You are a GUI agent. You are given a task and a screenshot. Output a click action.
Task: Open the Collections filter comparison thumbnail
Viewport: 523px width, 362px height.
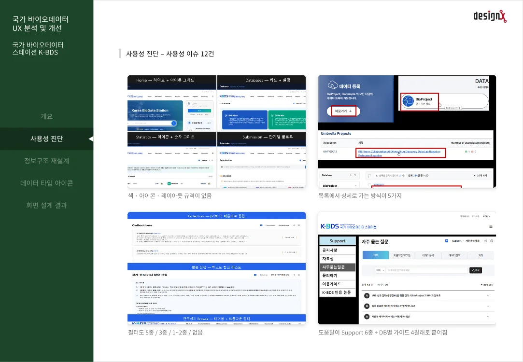[216, 268]
